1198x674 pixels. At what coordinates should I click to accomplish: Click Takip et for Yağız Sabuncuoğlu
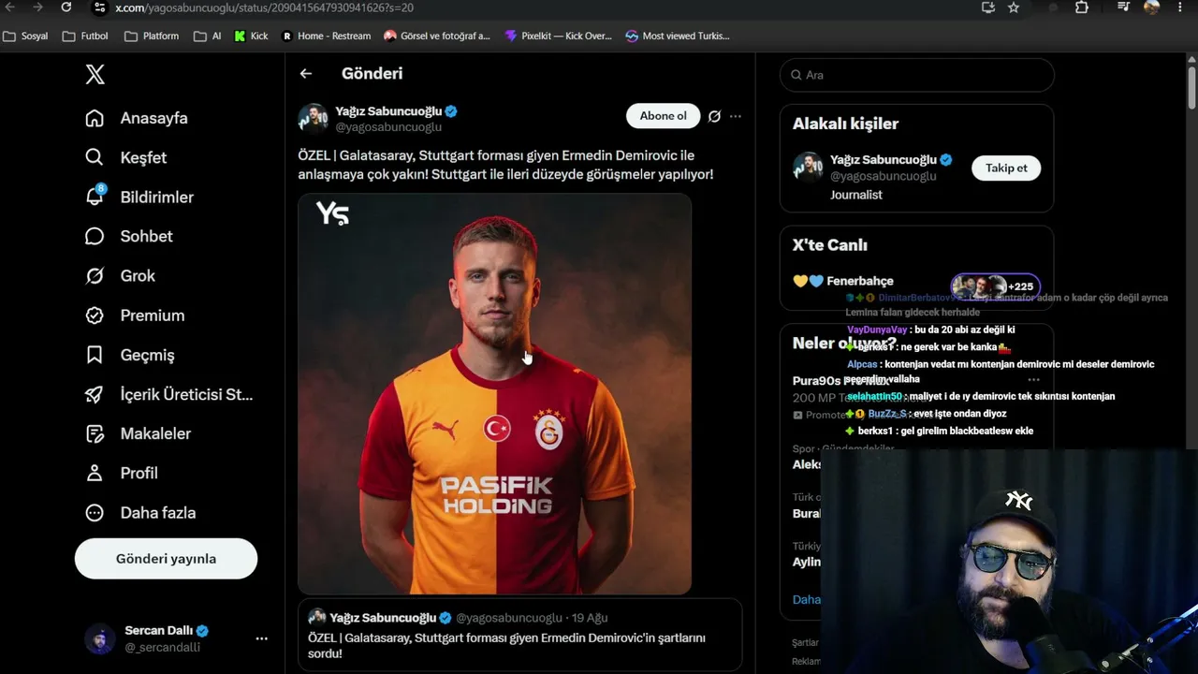coord(1006,168)
